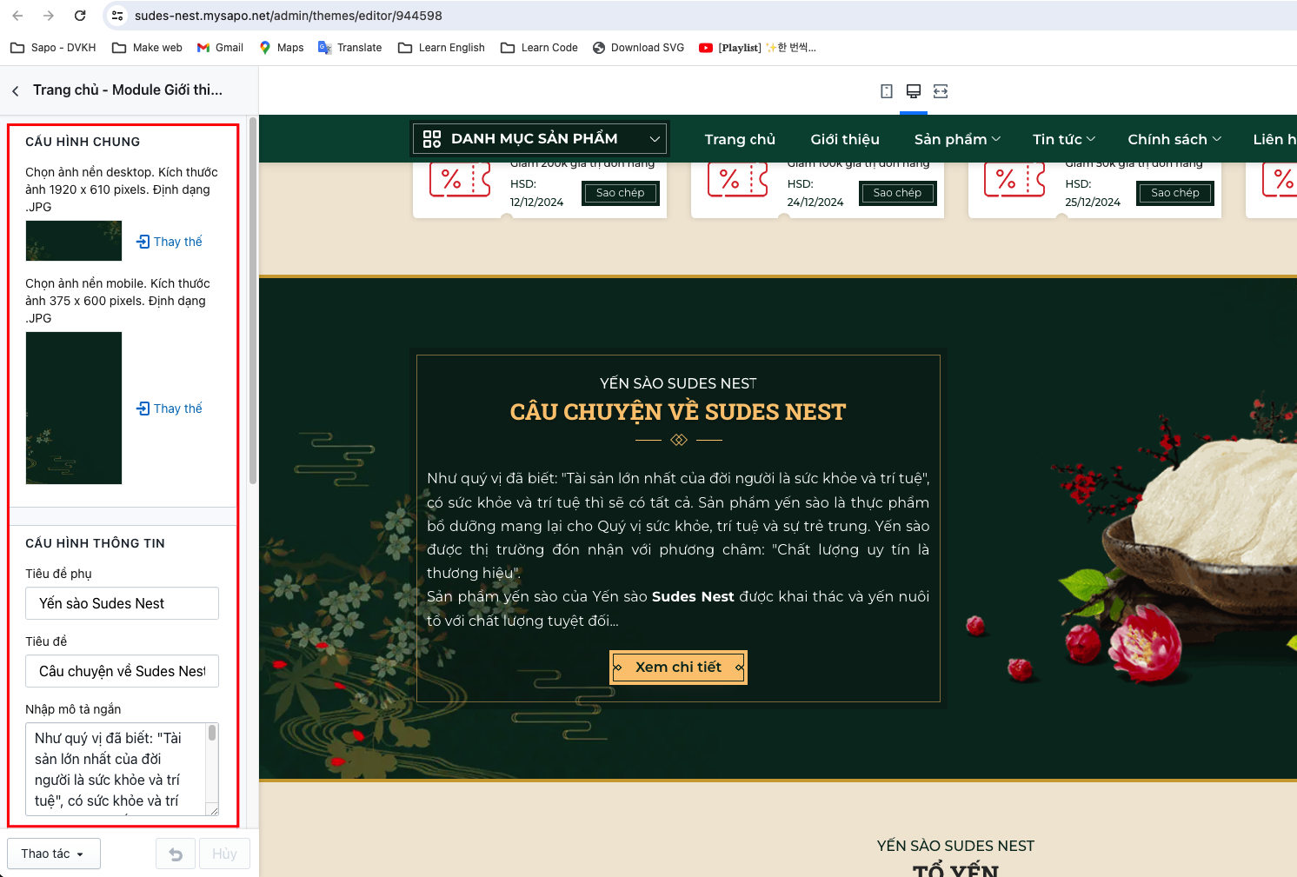Open Download SVG bookmark
Viewport: 1297px width, 877px height.
[x=639, y=48]
